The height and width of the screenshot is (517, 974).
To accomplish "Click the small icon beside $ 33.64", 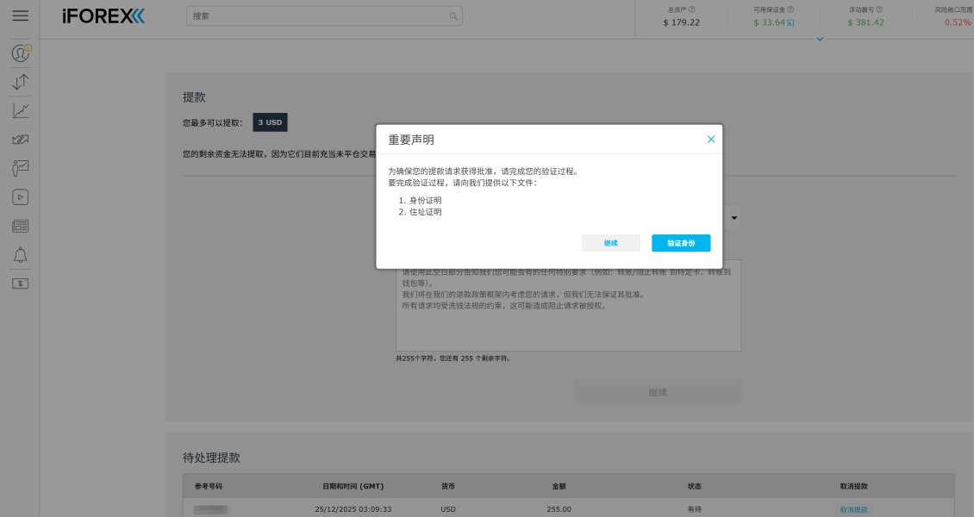I will click(x=790, y=23).
